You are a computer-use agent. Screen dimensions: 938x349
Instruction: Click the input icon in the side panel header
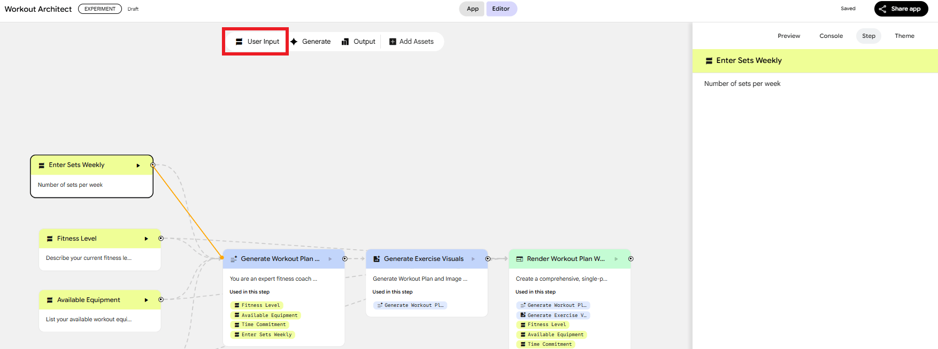709,61
